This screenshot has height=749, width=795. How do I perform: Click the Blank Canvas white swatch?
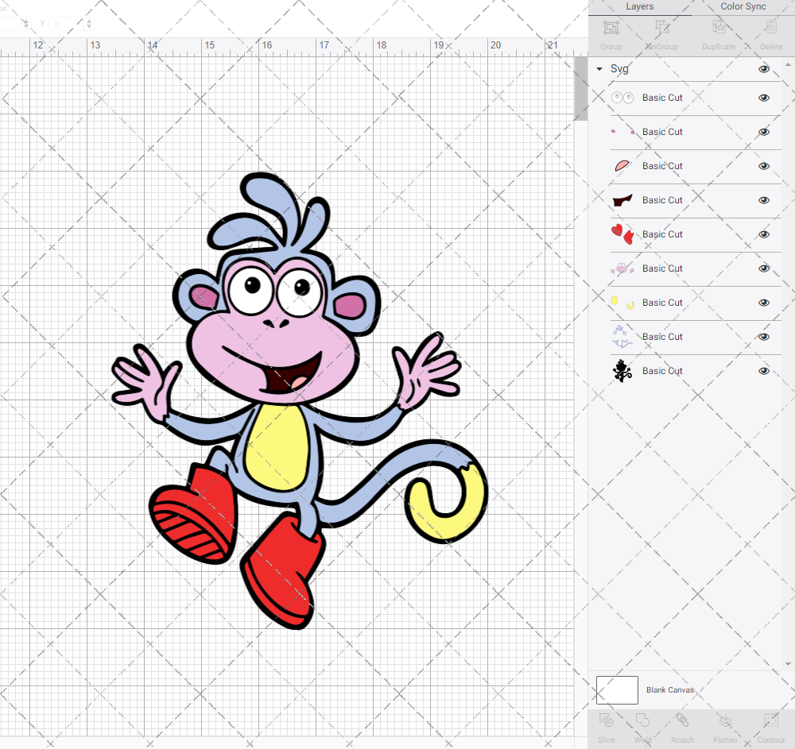coord(617,689)
